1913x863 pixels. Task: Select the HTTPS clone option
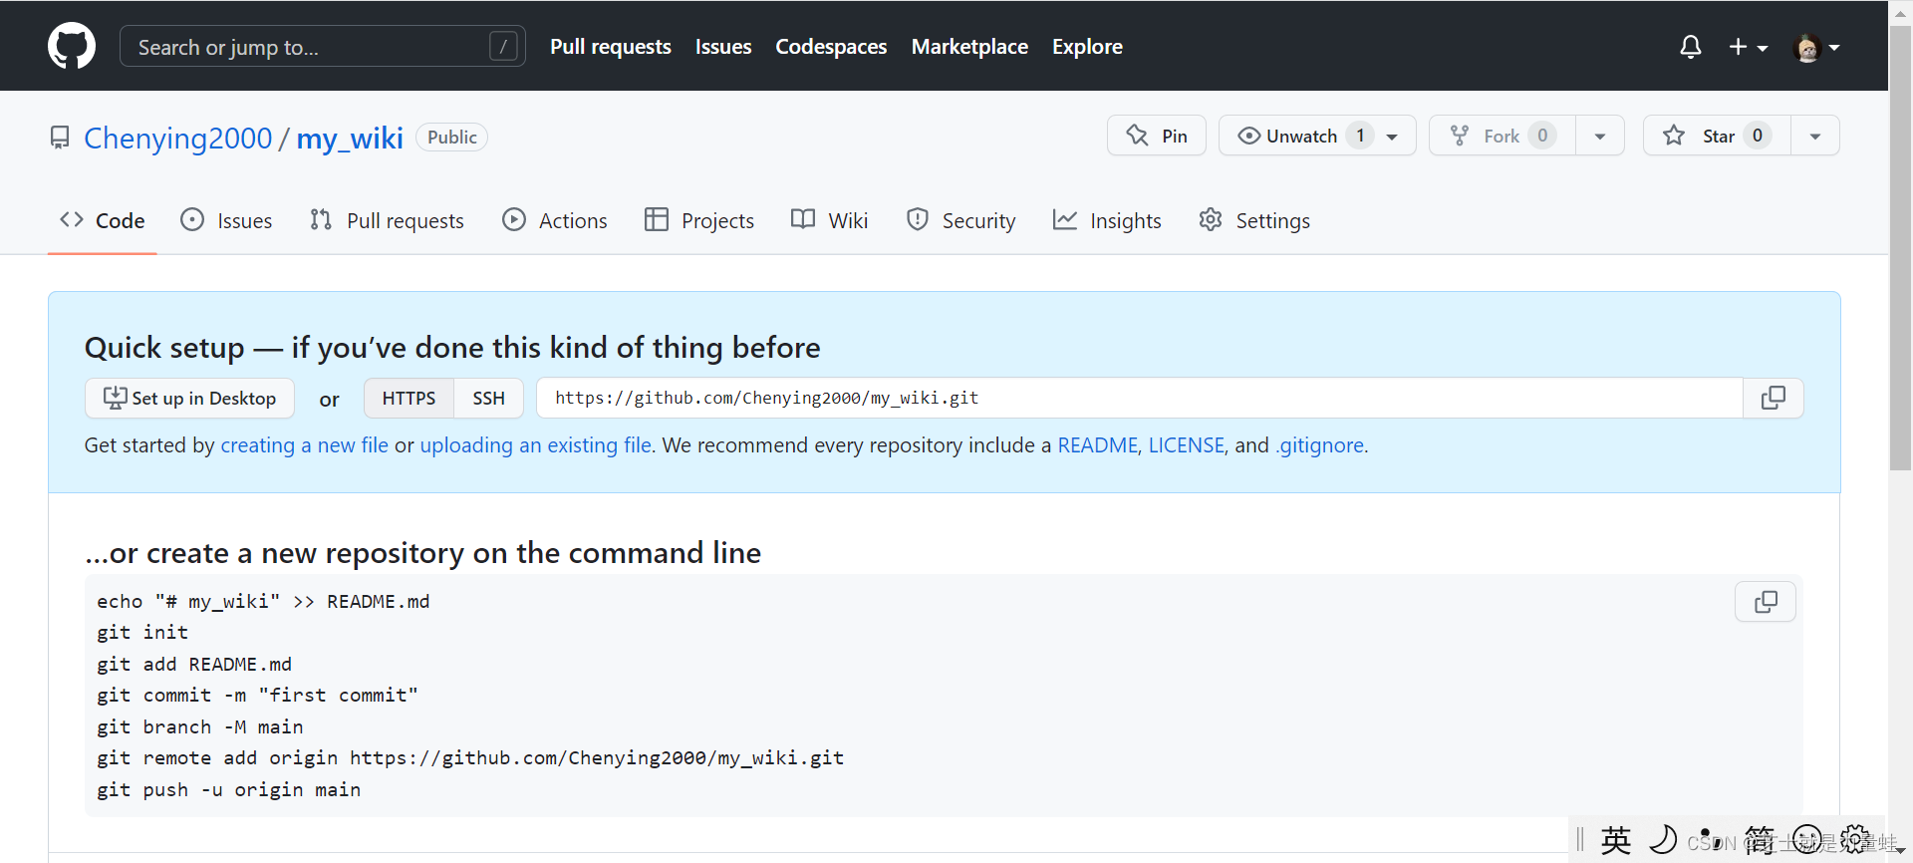[x=409, y=398]
